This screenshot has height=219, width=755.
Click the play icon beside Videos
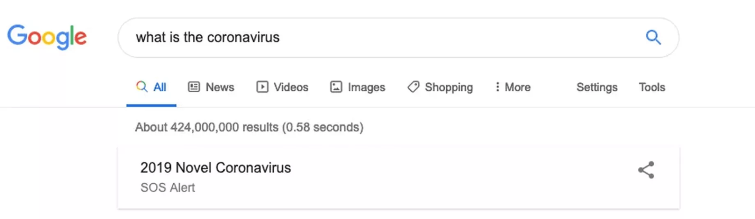click(x=262, y=87)
